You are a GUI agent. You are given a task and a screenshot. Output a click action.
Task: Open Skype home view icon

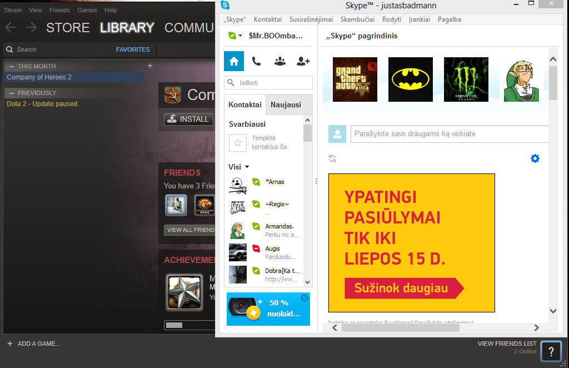coord(234,61)
